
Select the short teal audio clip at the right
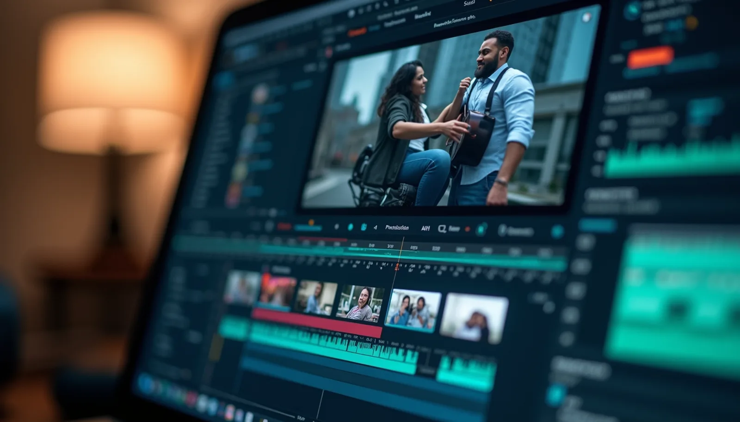pos(466,373)
